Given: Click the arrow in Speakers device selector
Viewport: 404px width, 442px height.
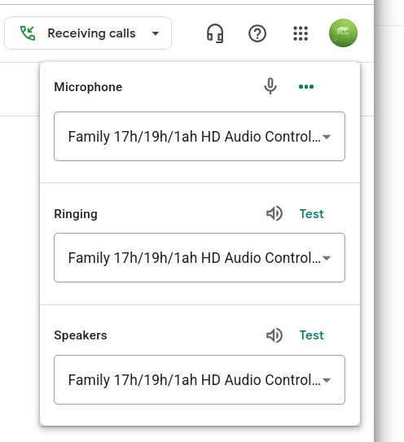Looking at the screenshot, I should (x=327, y=380).
